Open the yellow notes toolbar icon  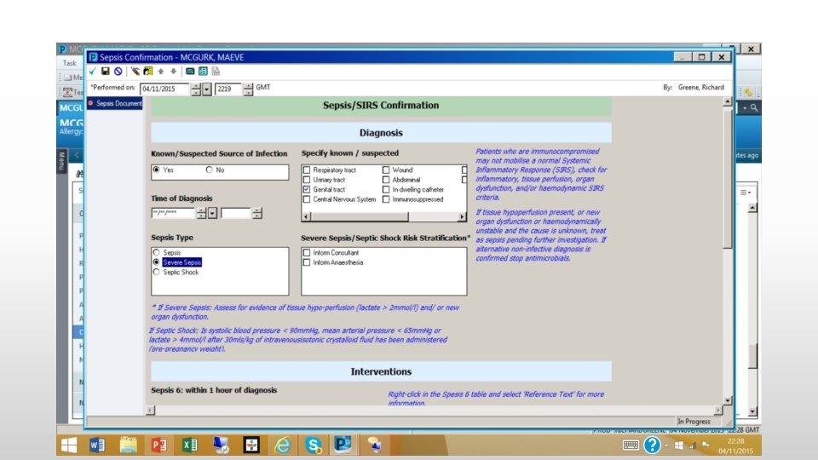click(x=147, y=72)
